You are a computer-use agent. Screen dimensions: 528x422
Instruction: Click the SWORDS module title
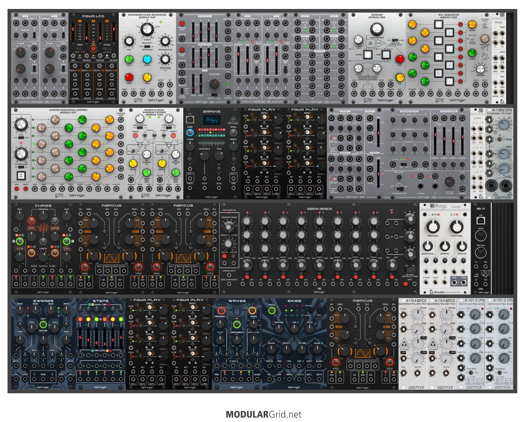point(43,301)
